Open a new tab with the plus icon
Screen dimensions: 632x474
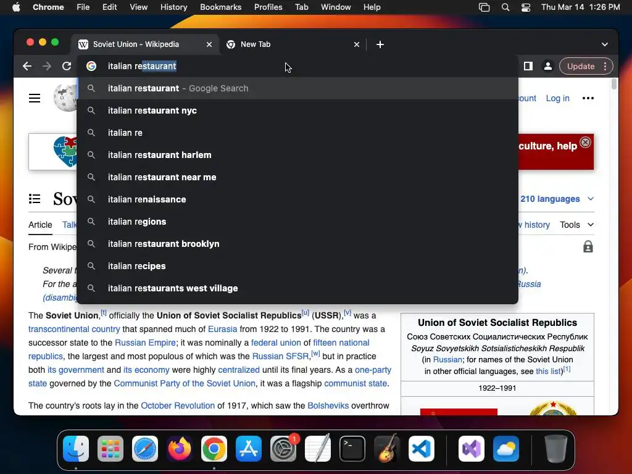380,44
